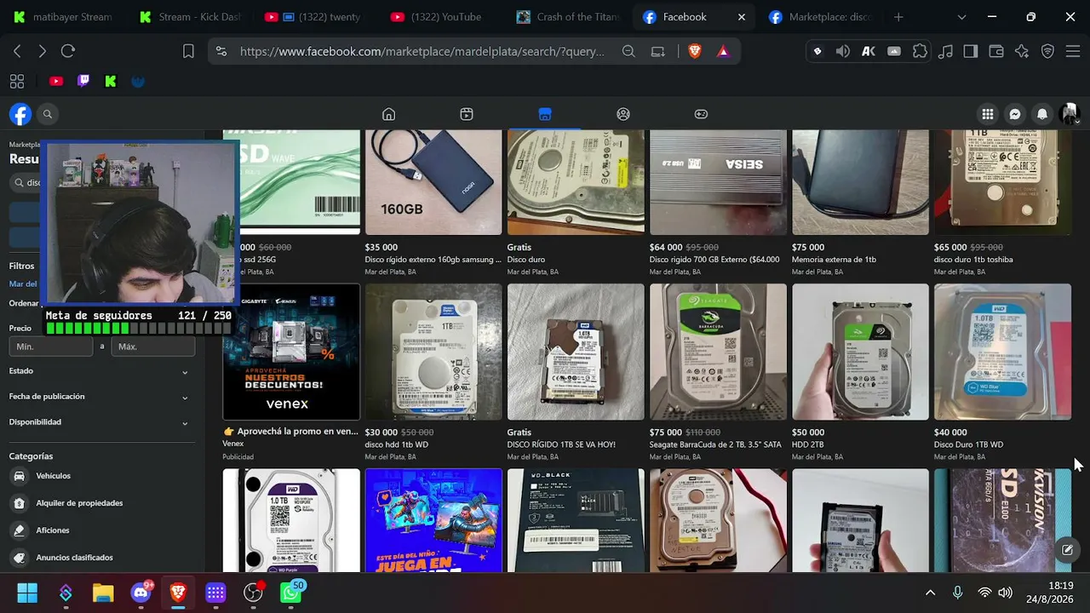
Task: Open the page zoom magnifier icon
Action: pyautogui.click(x=628, y=51)
